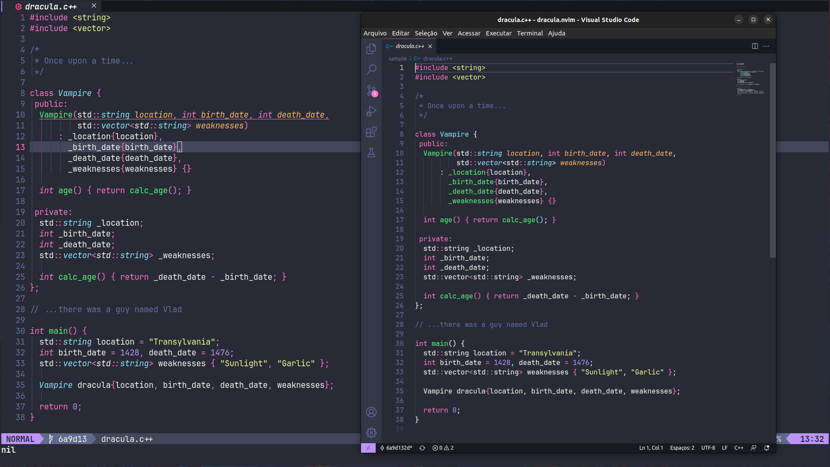Click 'class Vampire {' line in Neovim
The image size is (830, 467).
65,93
